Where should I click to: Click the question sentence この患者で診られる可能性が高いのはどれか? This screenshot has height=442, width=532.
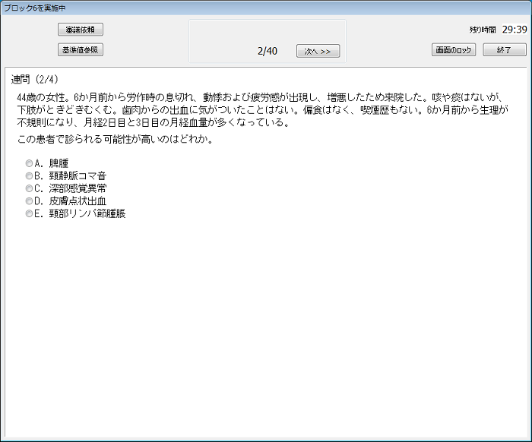(115, 139)
